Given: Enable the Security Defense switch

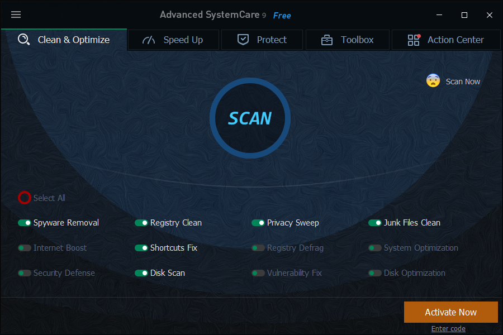Looking at the screenshot, I should pyautogui.click(x=25, y=273).
